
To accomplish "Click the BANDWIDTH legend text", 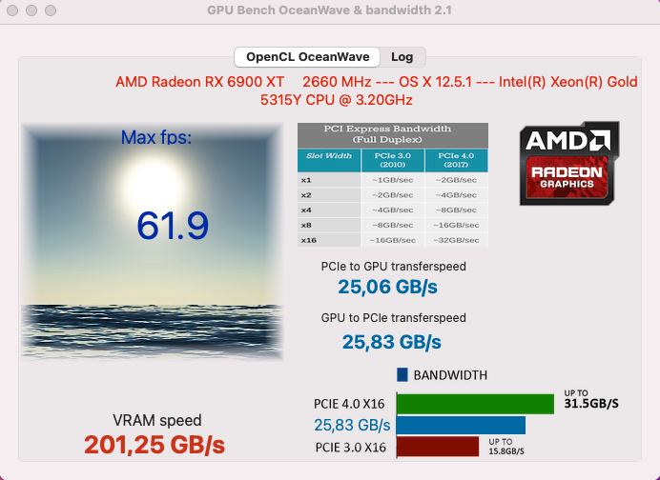I will [450, 375].
